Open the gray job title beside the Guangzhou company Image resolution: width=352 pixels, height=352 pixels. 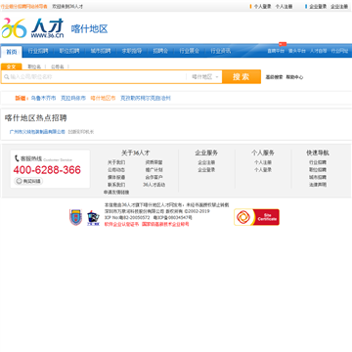81,132
